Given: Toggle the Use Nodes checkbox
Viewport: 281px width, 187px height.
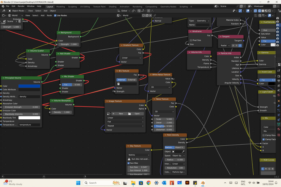Looking at the screenshot, I should pyautogui.click(x=55, y=15).
